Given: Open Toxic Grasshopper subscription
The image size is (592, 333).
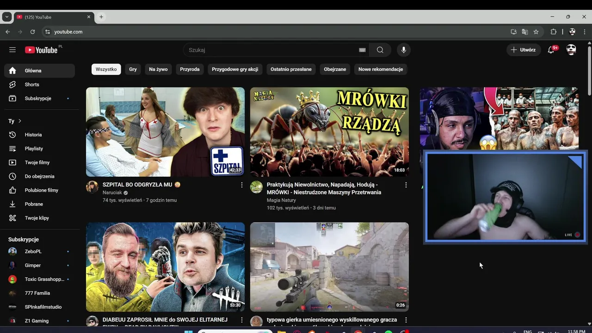Looking at the screenshot, I should coord(39,279).
